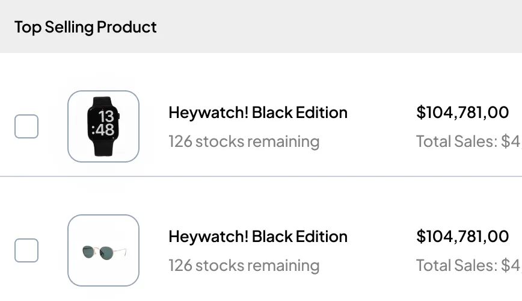Open Heywatch! Black Edition title in the sunglasses row

[258, 237]
